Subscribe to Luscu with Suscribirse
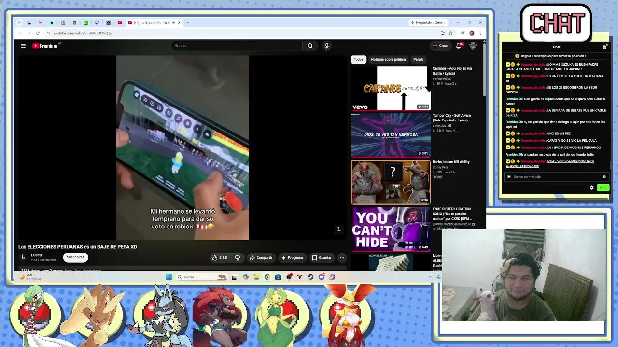Image resolution: width=618 pixels, height=347 pixels. 75,257
